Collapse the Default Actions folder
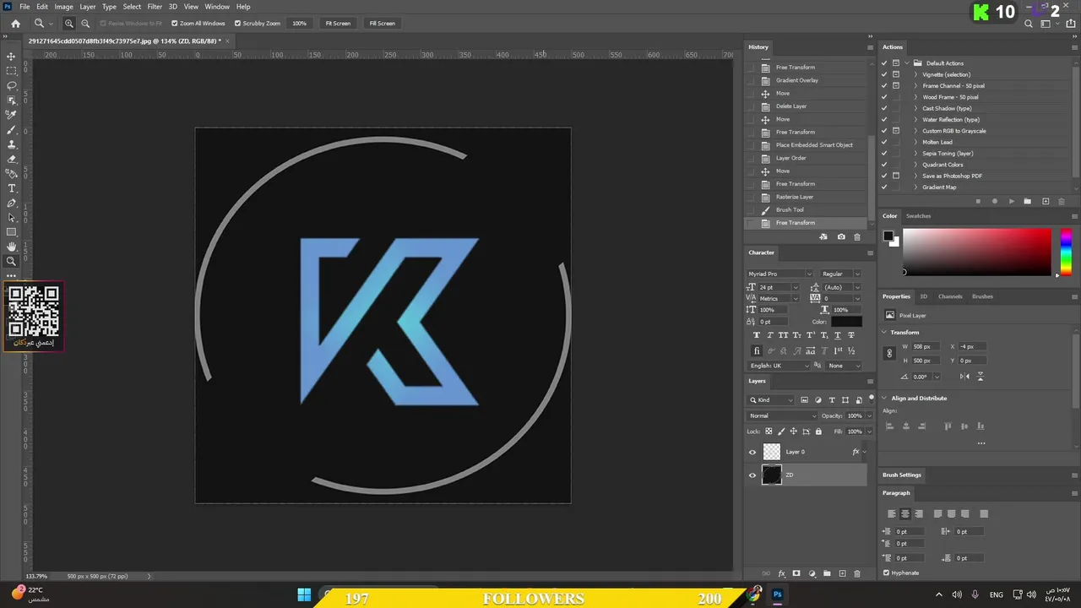The width and height of the screenshot is (1081, 608). click(x=908, y=63)
